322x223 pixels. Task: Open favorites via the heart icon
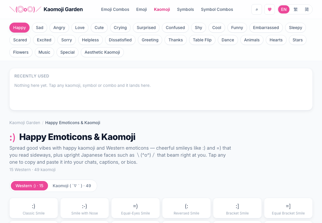(x=270, y=9)
